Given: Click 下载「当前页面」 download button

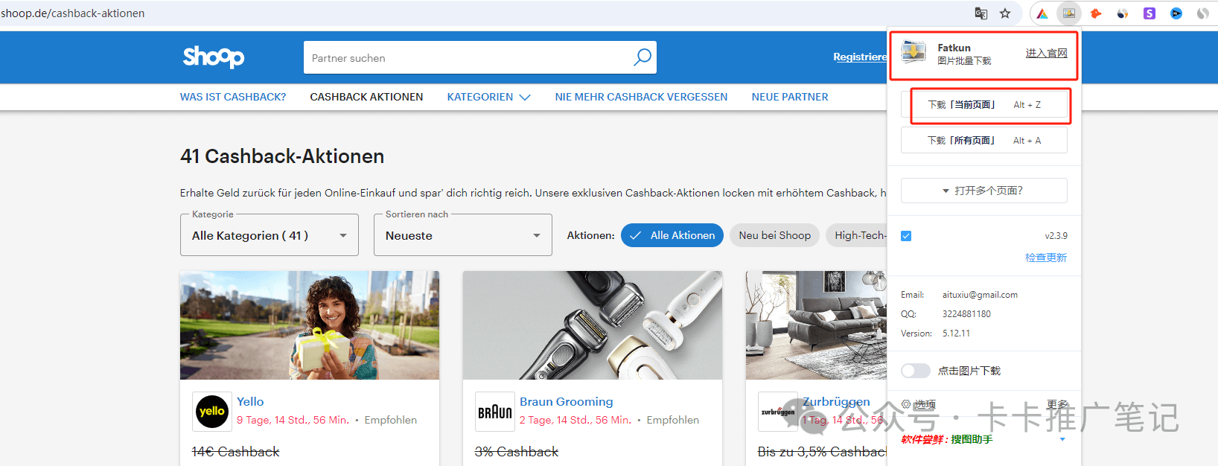Looking at the screenshot, I should click(x=984, y=105).
